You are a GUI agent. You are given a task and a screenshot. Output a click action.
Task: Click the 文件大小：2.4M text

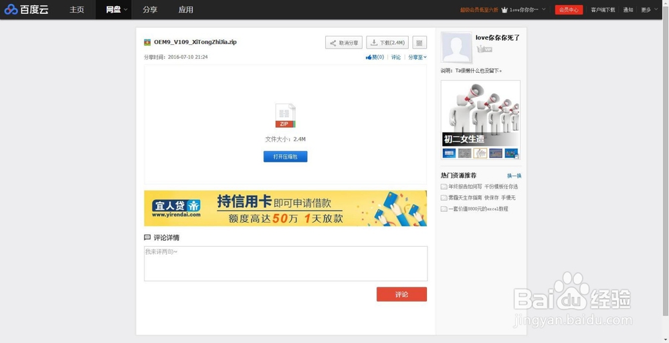pyautogui.click(x=286, y=140)
